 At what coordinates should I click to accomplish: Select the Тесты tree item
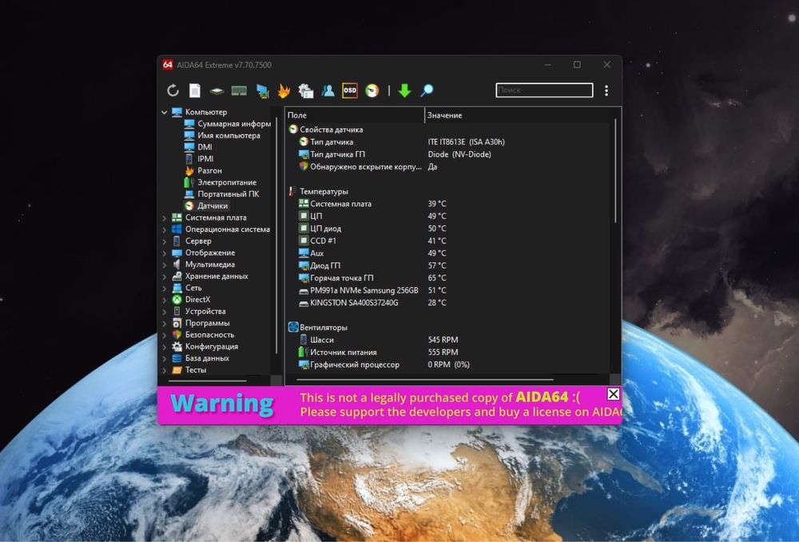(189, 369)
